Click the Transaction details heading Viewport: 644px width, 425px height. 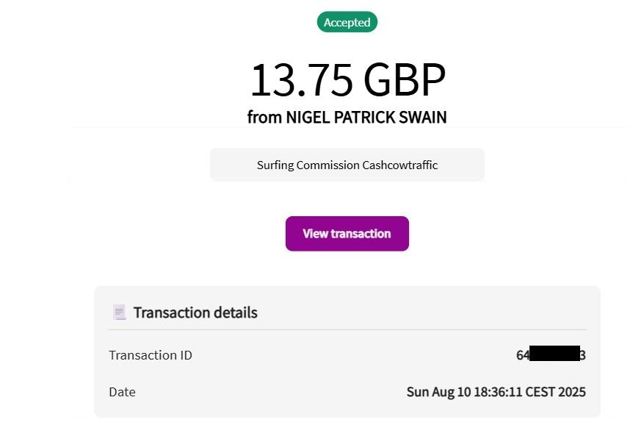[x=195, y=312]
